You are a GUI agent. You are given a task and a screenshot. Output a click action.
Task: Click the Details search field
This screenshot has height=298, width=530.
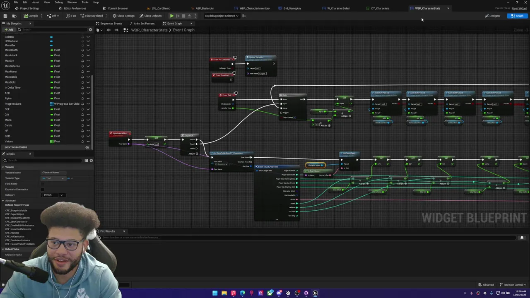(43, 161)
